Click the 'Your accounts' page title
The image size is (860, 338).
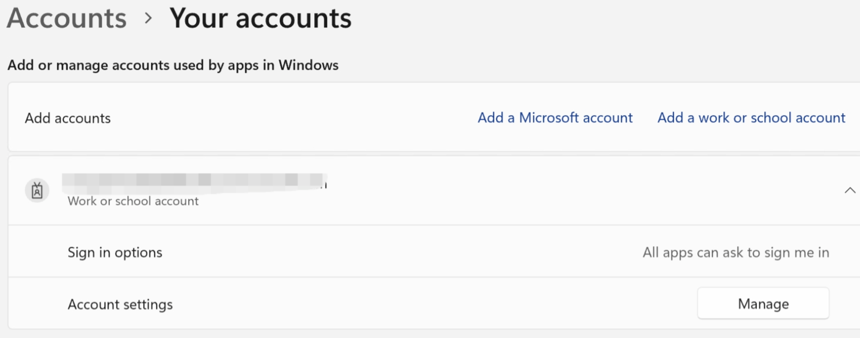tap(260, 19)
